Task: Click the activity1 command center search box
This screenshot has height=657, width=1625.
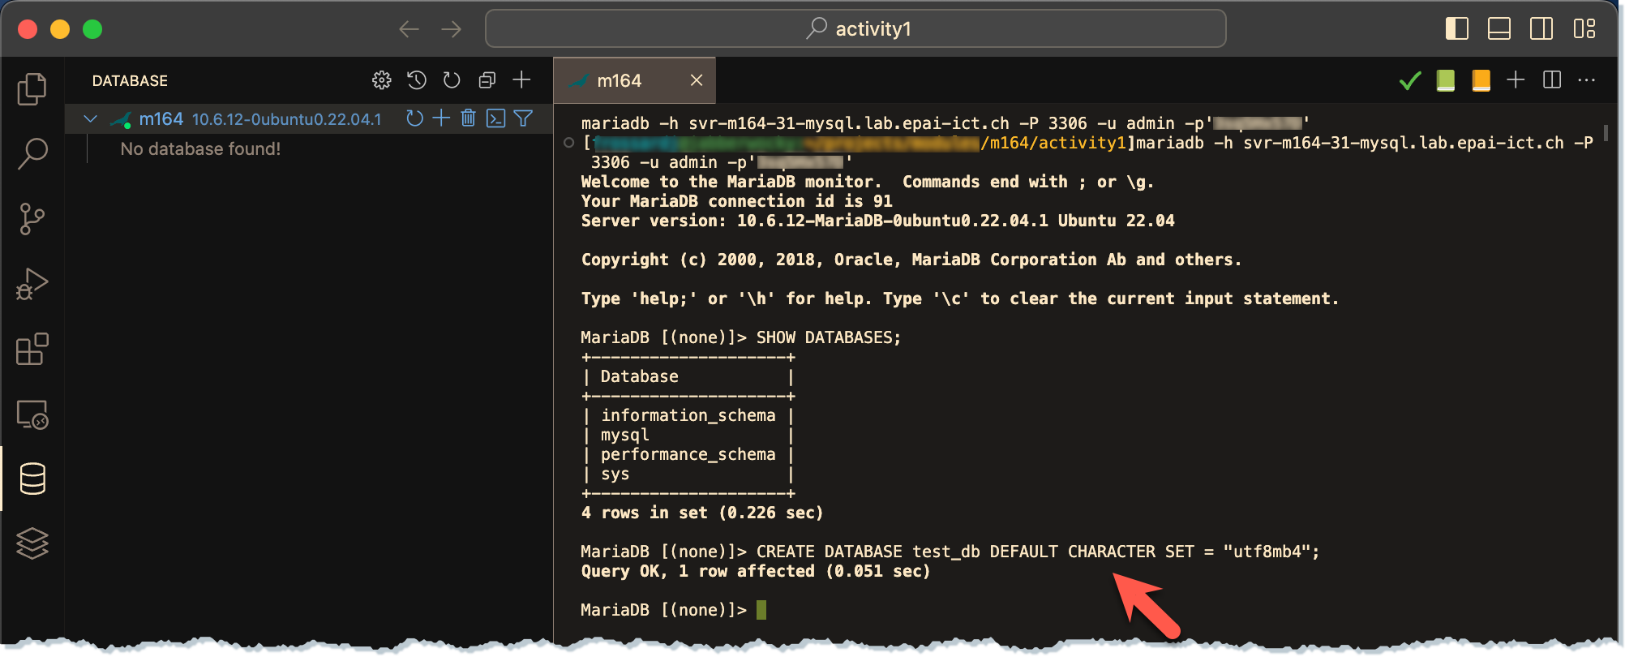Action: click(x=855, y=29)
